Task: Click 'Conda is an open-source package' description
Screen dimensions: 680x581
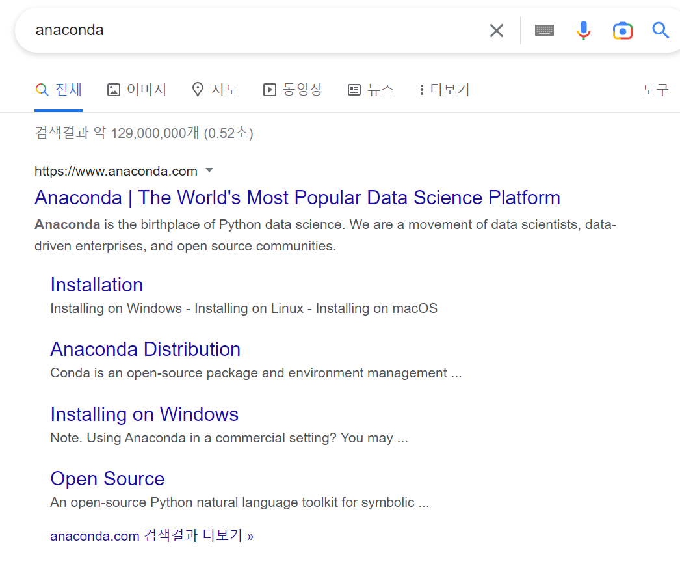Action: [x=256, y=373]
